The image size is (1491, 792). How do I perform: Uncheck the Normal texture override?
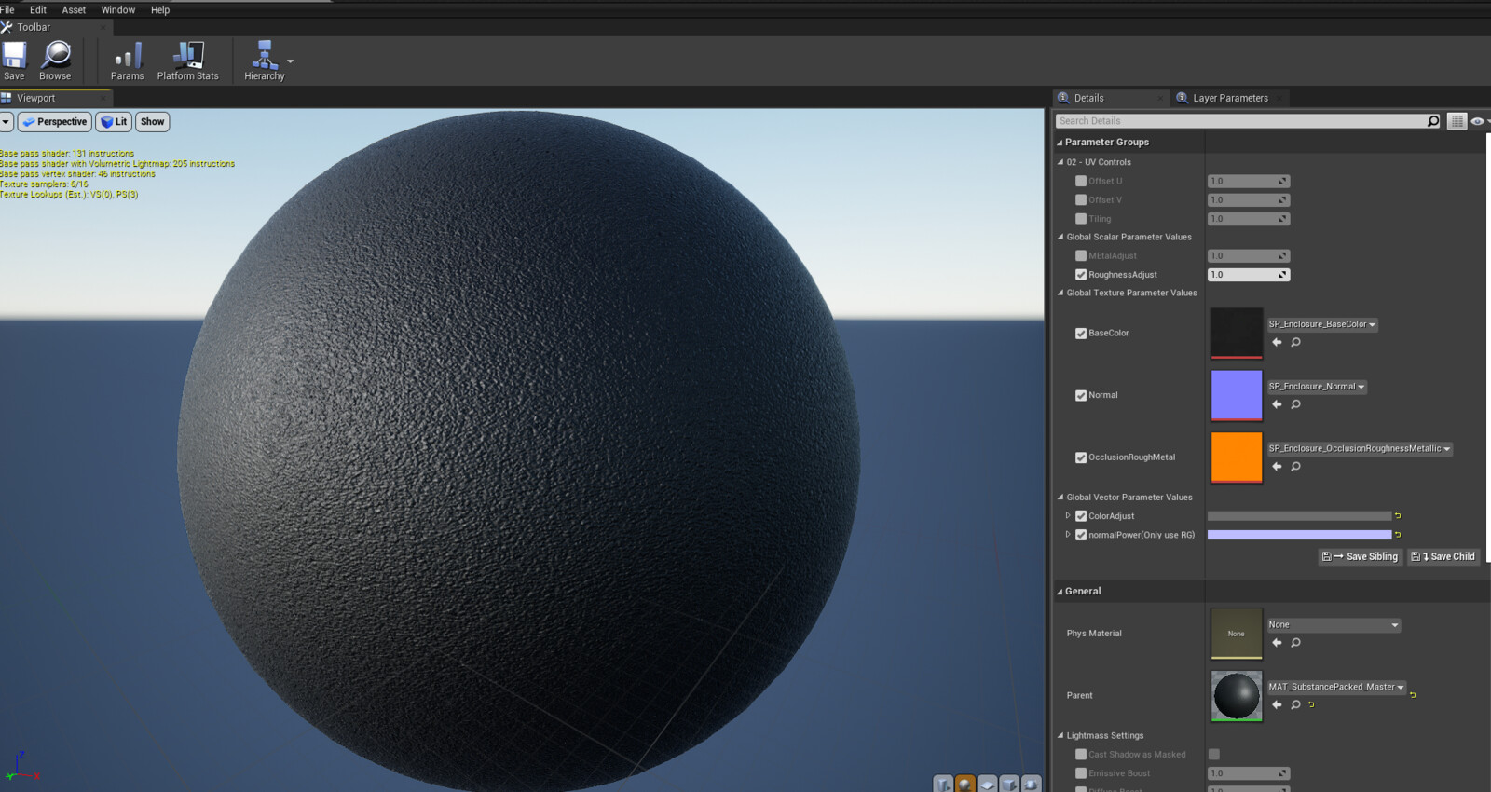point(1081,395)
